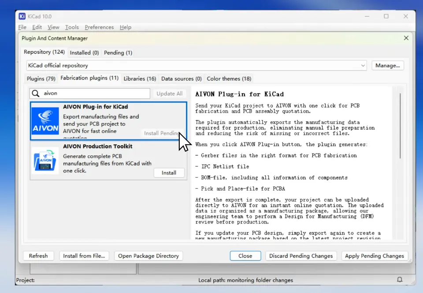423x293 pixels.
Task: Click the Refresh button
Action: pos(38,256)
